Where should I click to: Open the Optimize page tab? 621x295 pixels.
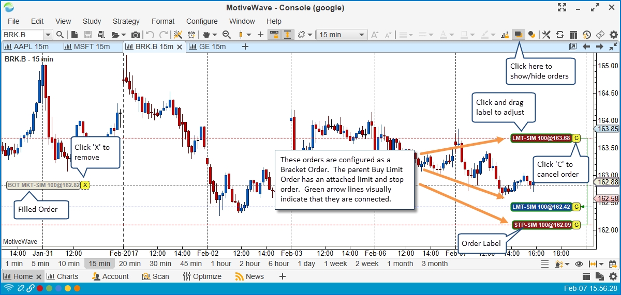(x=203, y=276)
